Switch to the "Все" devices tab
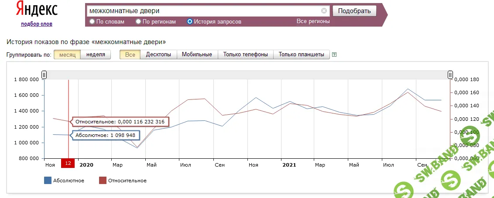The width and height of the screenshot is (494, 198). pyautogui.click(x=130, y=55)
